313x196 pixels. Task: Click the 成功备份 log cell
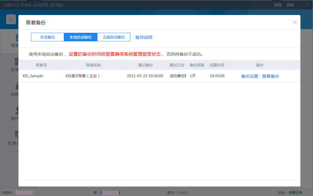point(178,76)
